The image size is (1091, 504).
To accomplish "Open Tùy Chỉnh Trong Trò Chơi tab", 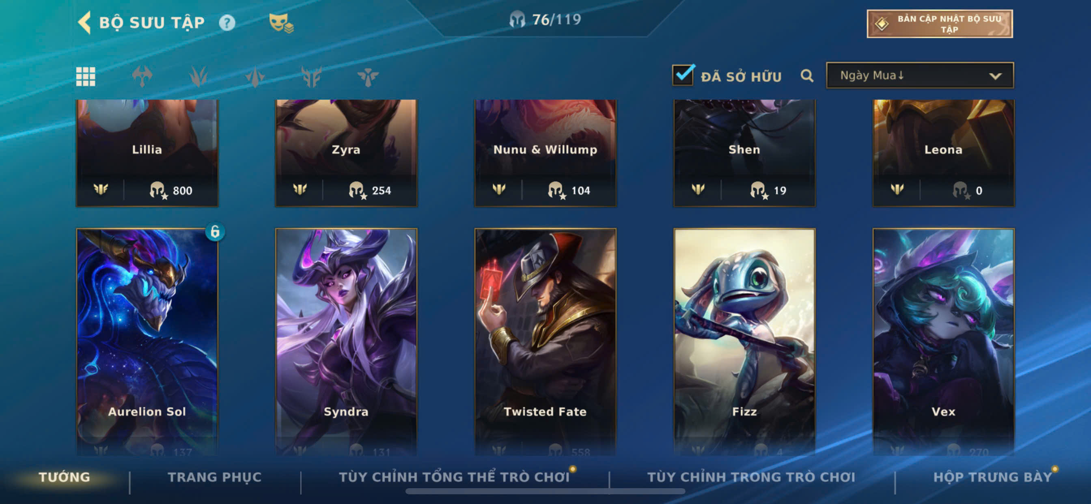I will click(x=751, y=477).
